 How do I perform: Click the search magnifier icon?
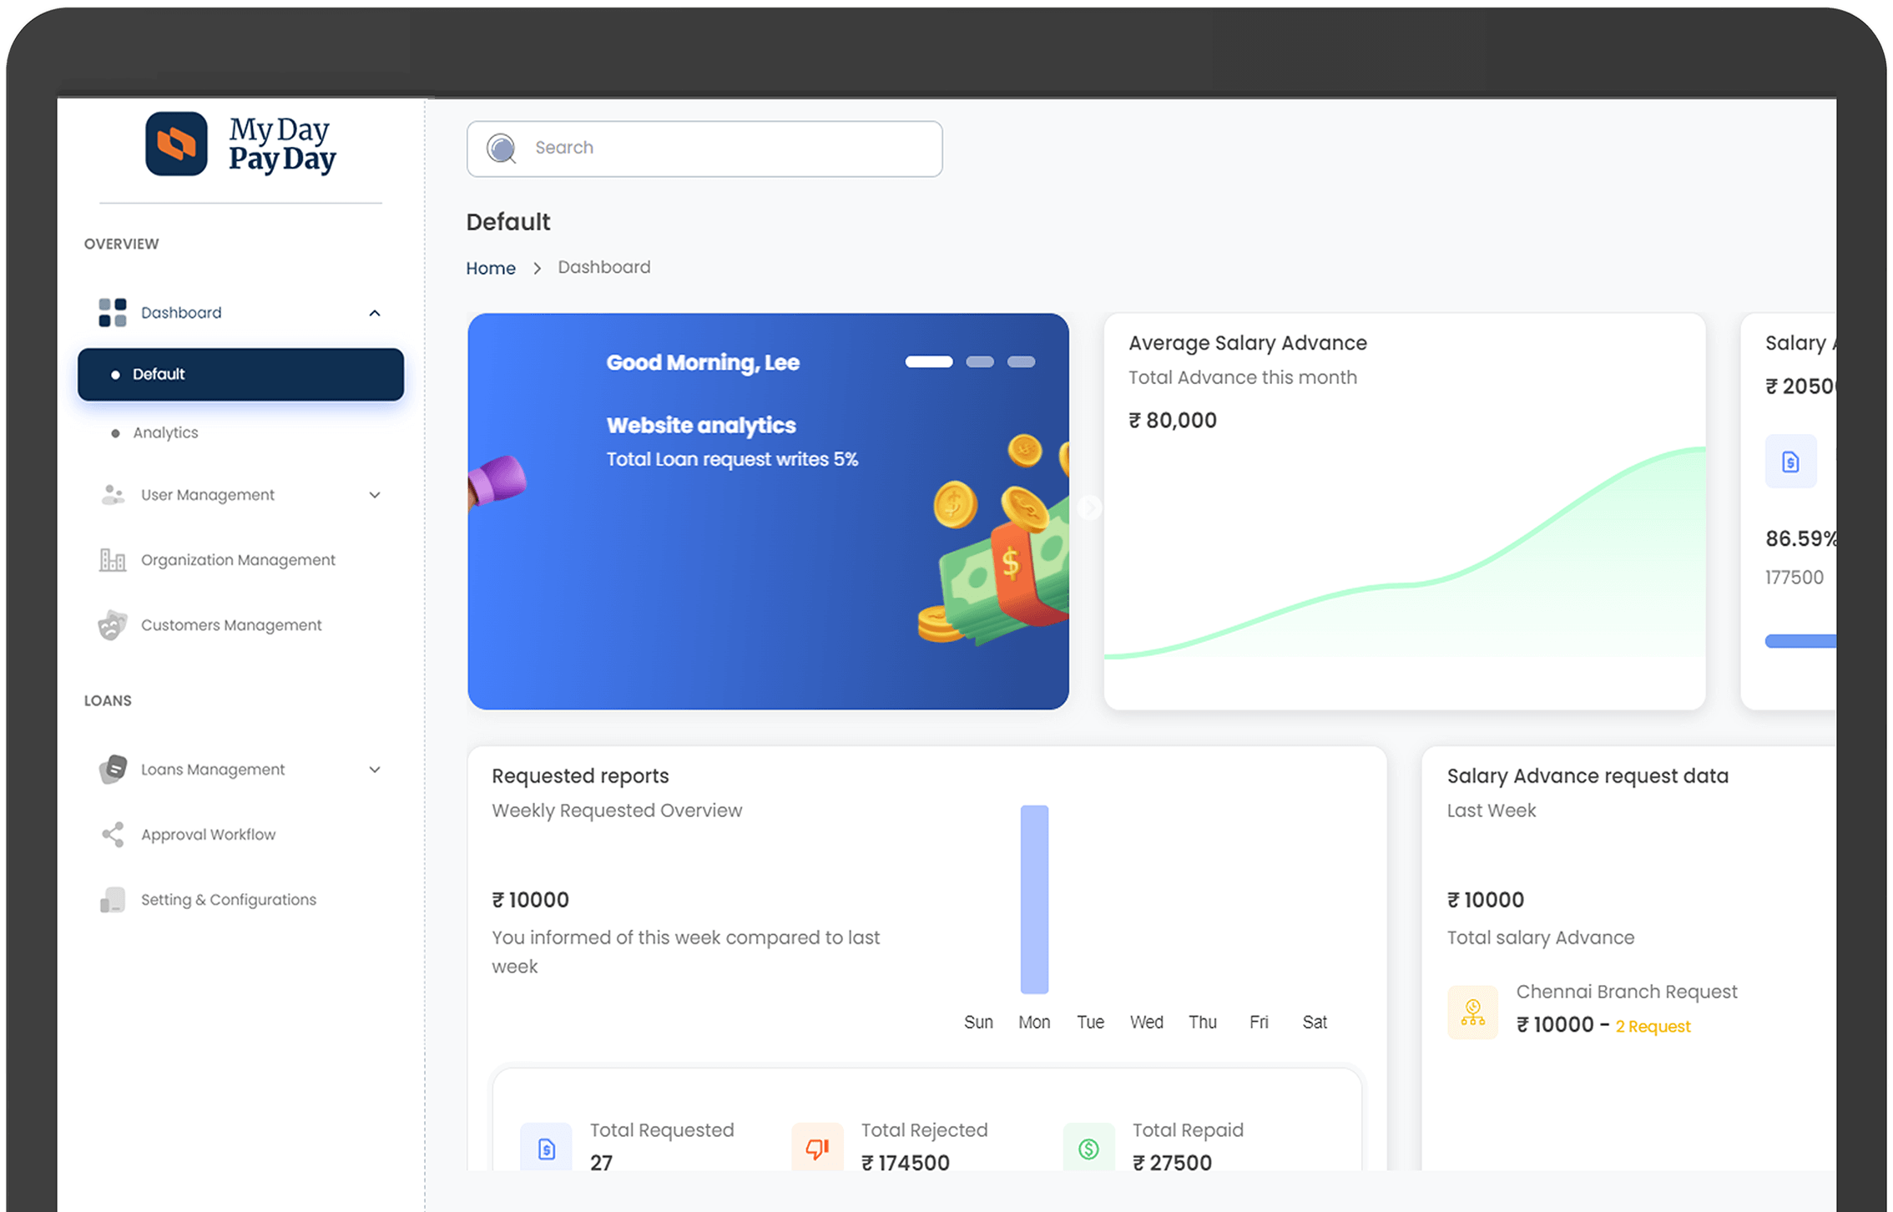coord(502,149)
